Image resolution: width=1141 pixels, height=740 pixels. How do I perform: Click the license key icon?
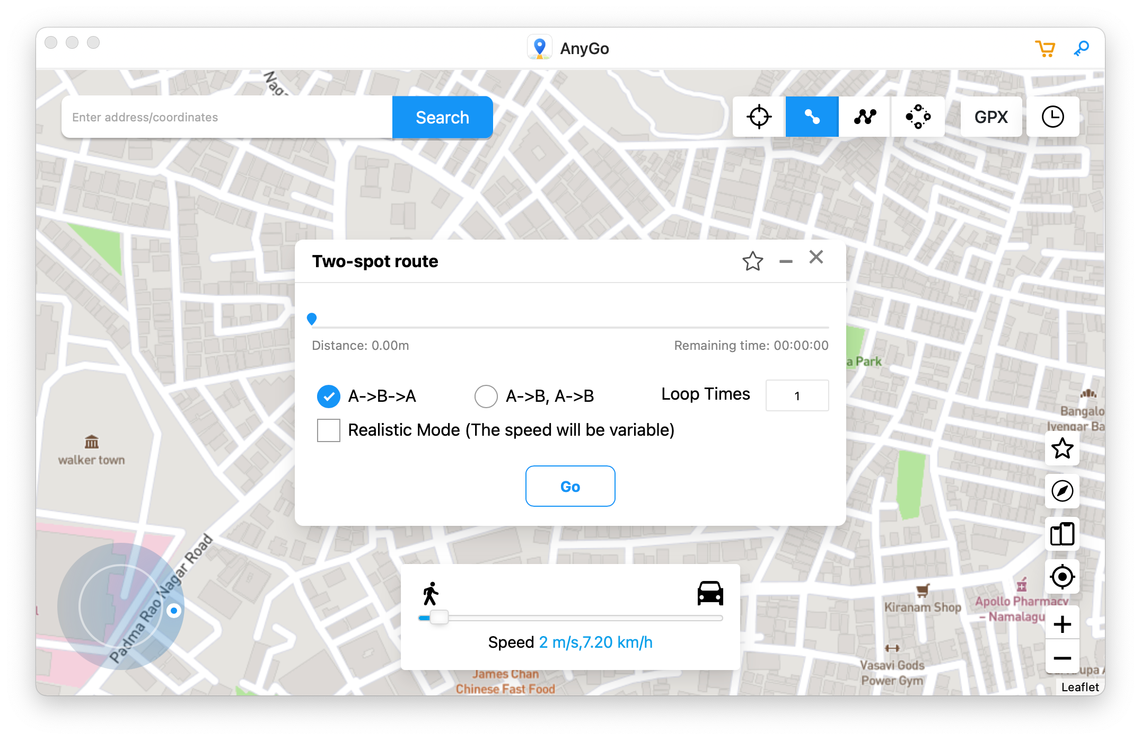(1081, 48)
